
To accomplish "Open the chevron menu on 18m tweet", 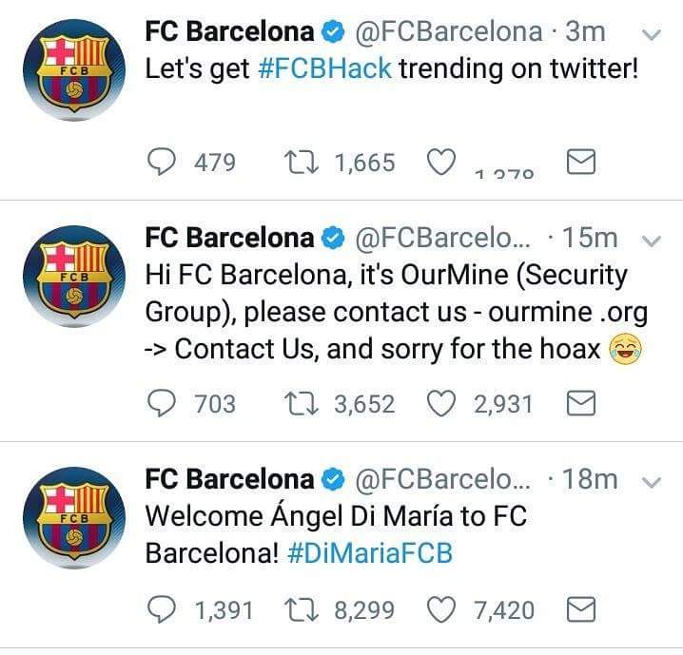I will pyautogui.click(x=652, y=482).
